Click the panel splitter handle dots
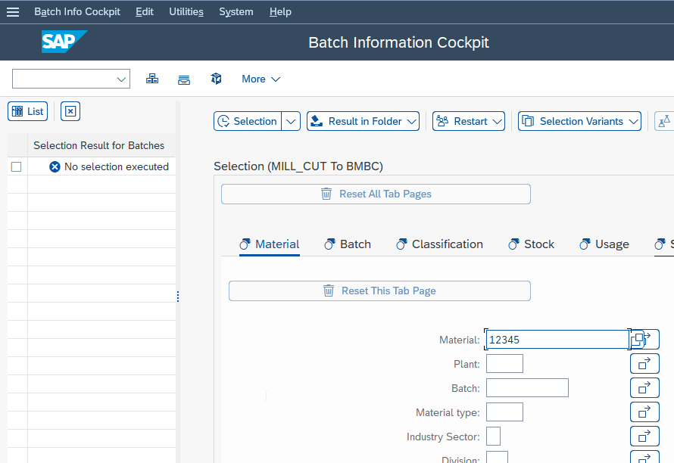The image size is (674, 463). click(x=178, y=297)
